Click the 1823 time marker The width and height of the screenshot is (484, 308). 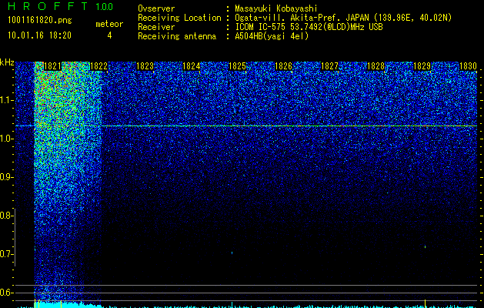(145, 66)
